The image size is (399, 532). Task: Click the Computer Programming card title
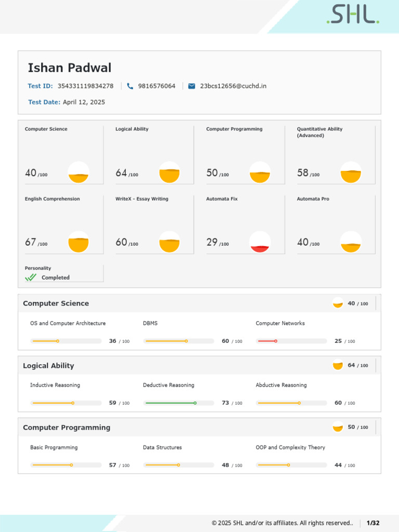coord(234,129)
